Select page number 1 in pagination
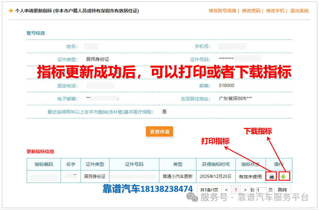The width and height of the screenshot is (319, 210). (x=236, y=190)
